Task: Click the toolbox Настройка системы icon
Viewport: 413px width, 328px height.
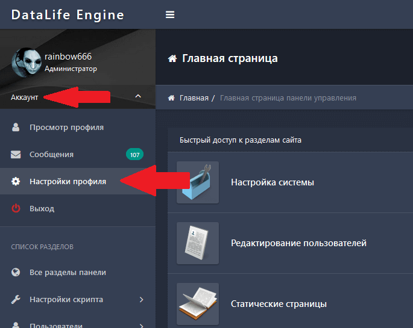Action: (198, 182)
